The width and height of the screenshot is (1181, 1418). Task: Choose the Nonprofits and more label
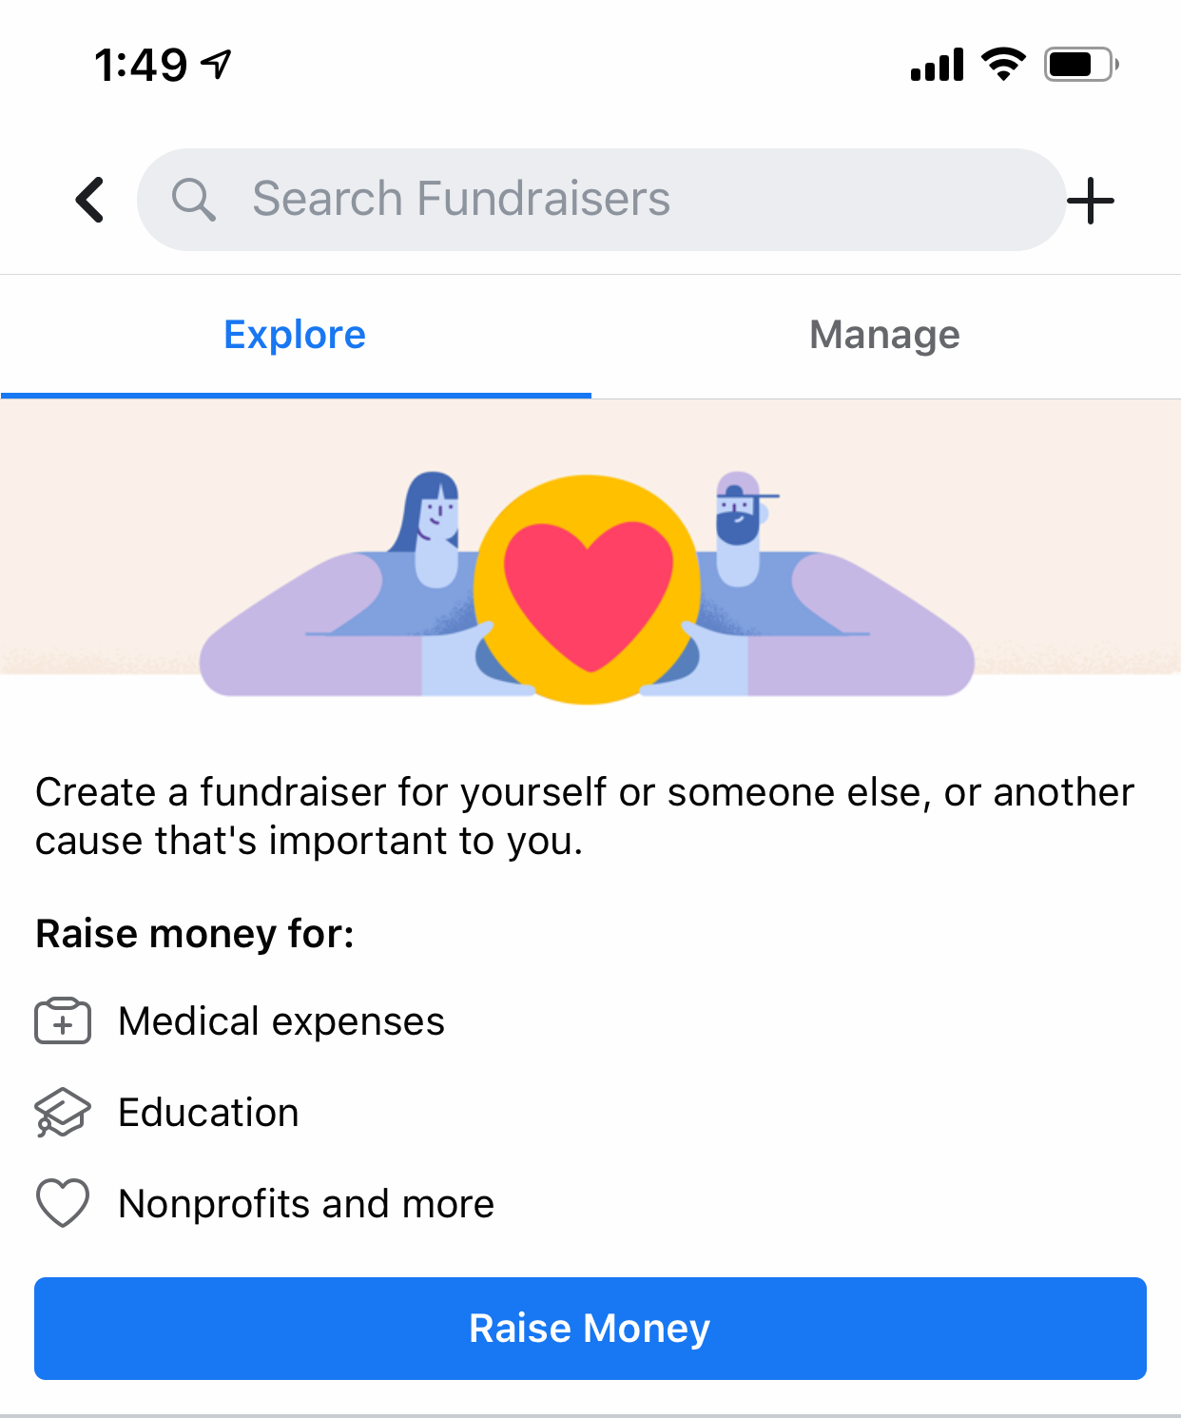click(x=306, y=1204)
